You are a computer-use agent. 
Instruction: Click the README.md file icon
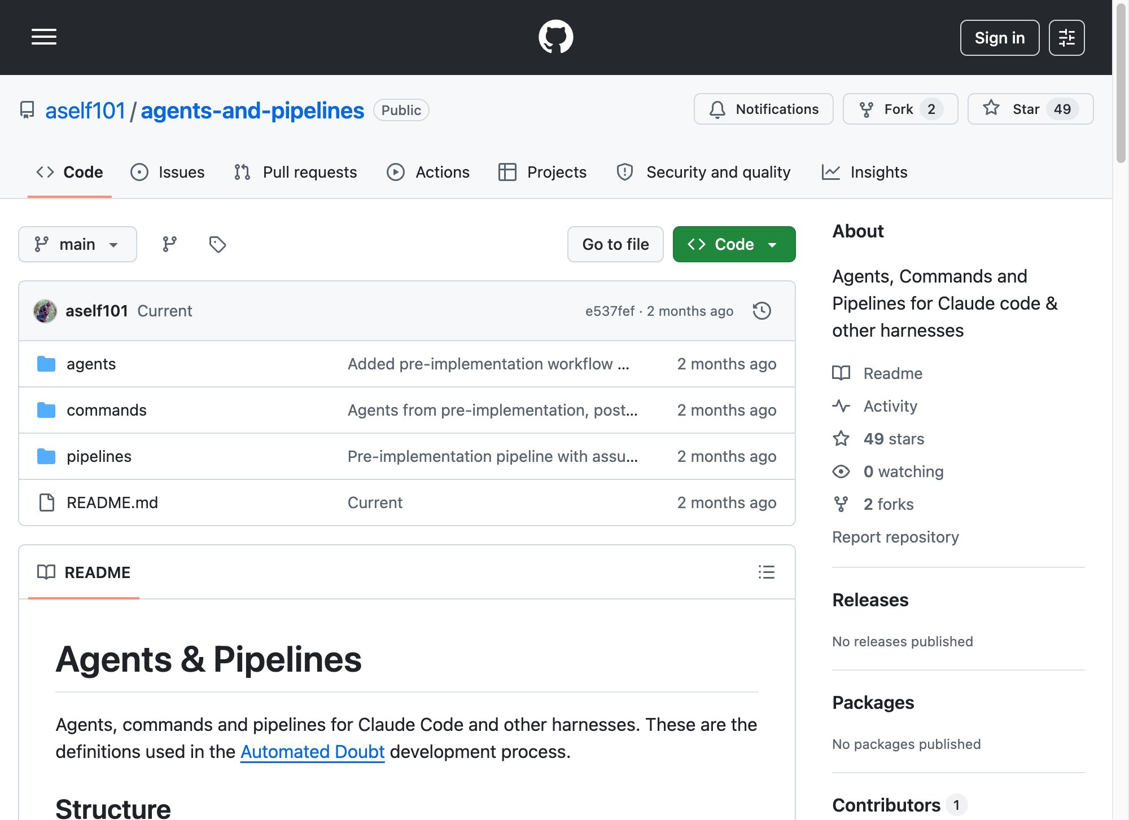(46, 502)
